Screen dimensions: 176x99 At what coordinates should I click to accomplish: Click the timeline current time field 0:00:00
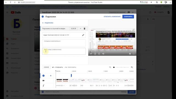tap(46, 67)
